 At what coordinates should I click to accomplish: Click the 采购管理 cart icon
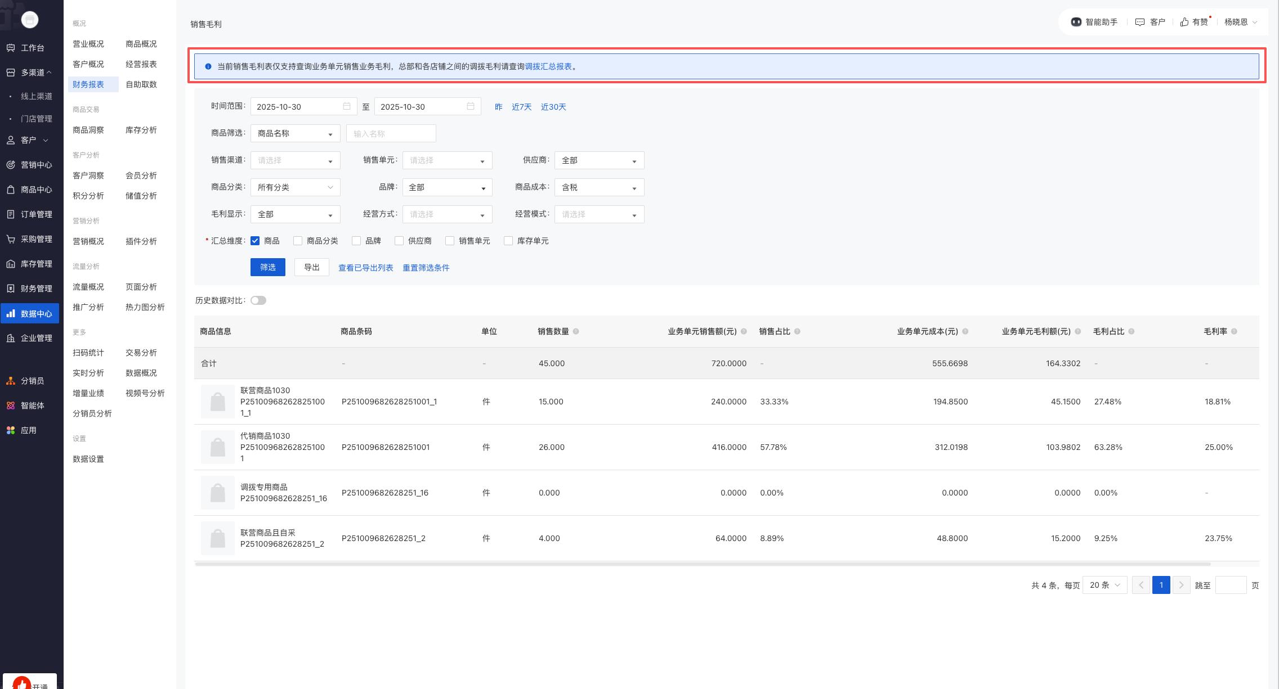[11, 239]
